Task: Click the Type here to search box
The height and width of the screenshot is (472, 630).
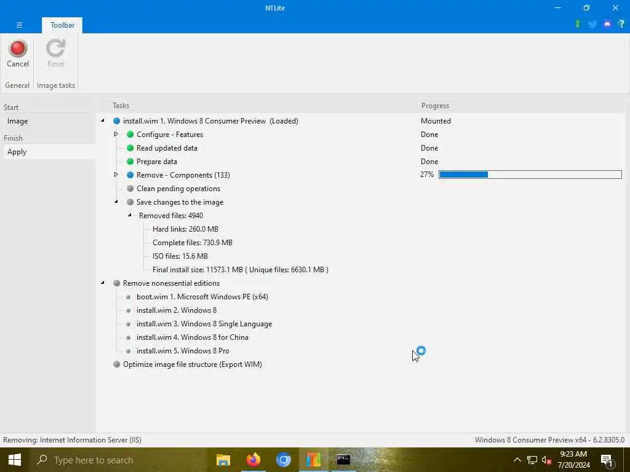Action: (119, 460)
